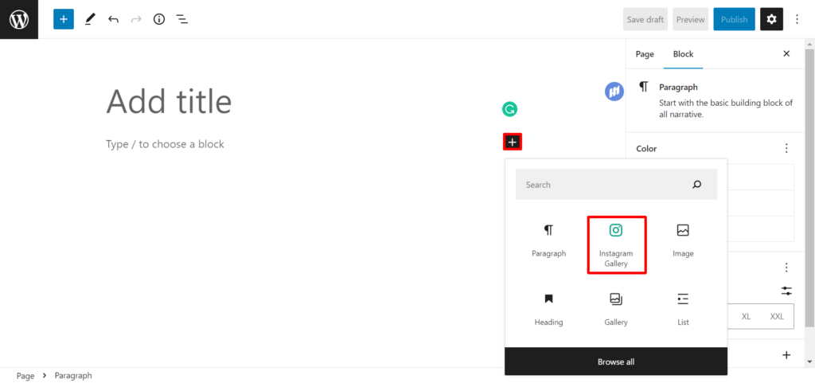This screenshot has width=815, height=383.
Task: Click the Undo arrow
Action: [x=113, y=19]
